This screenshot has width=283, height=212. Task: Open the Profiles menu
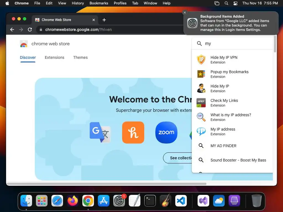[120, 3]
